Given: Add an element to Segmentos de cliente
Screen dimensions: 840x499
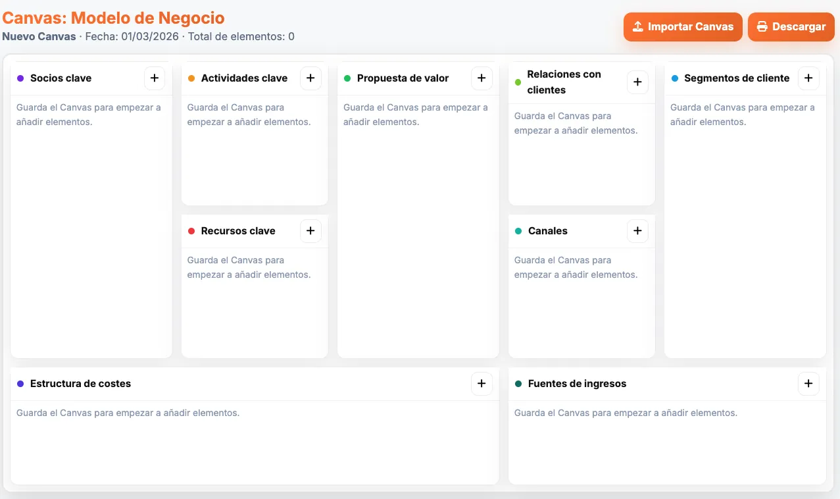Looking at the screenshot, I should point(808,78).
